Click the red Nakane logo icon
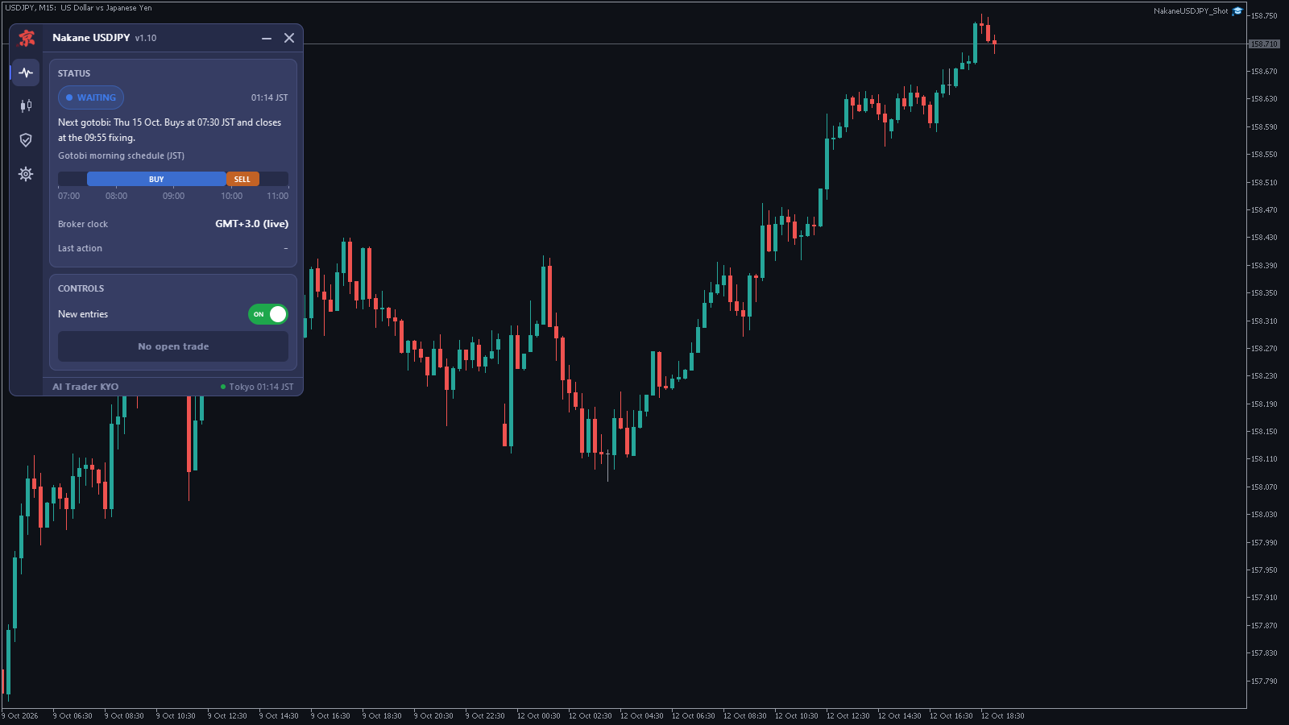 coord(27,38)
